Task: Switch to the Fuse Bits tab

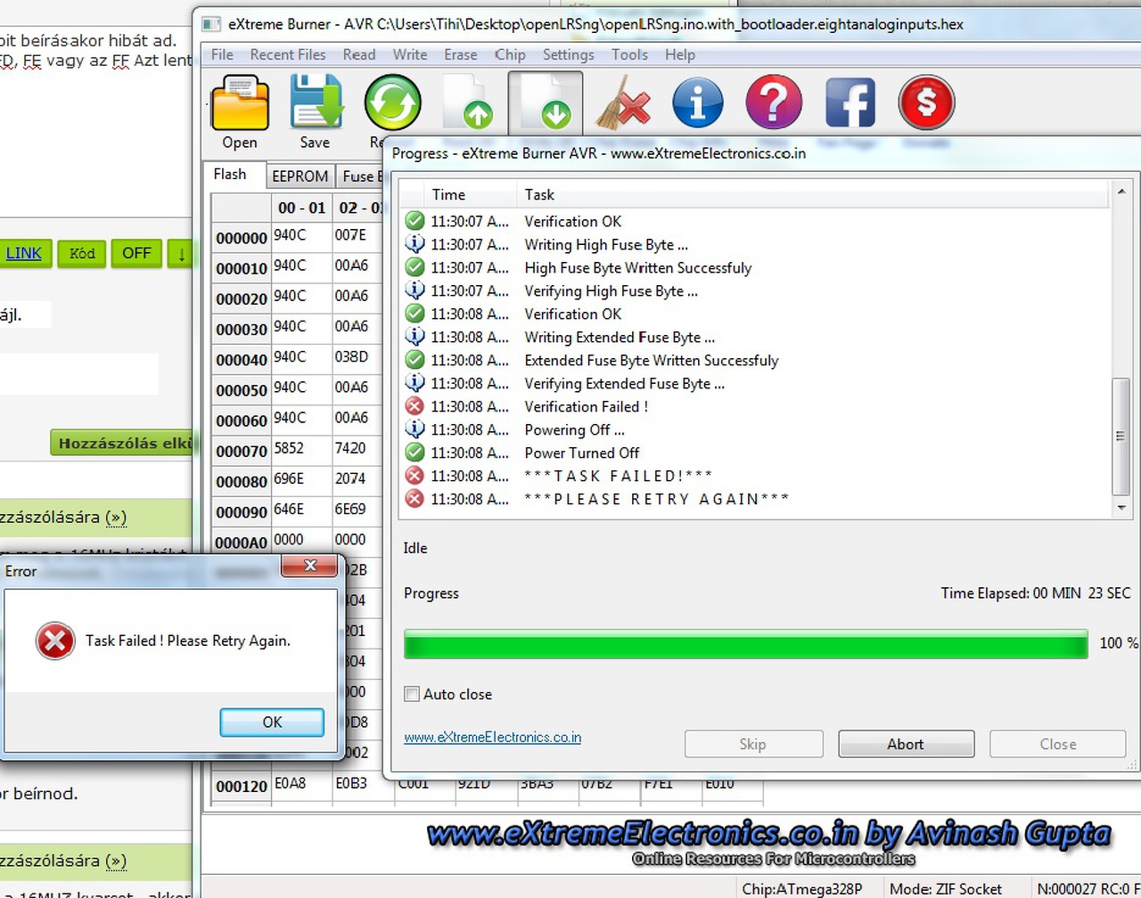Action: (362, 176)
